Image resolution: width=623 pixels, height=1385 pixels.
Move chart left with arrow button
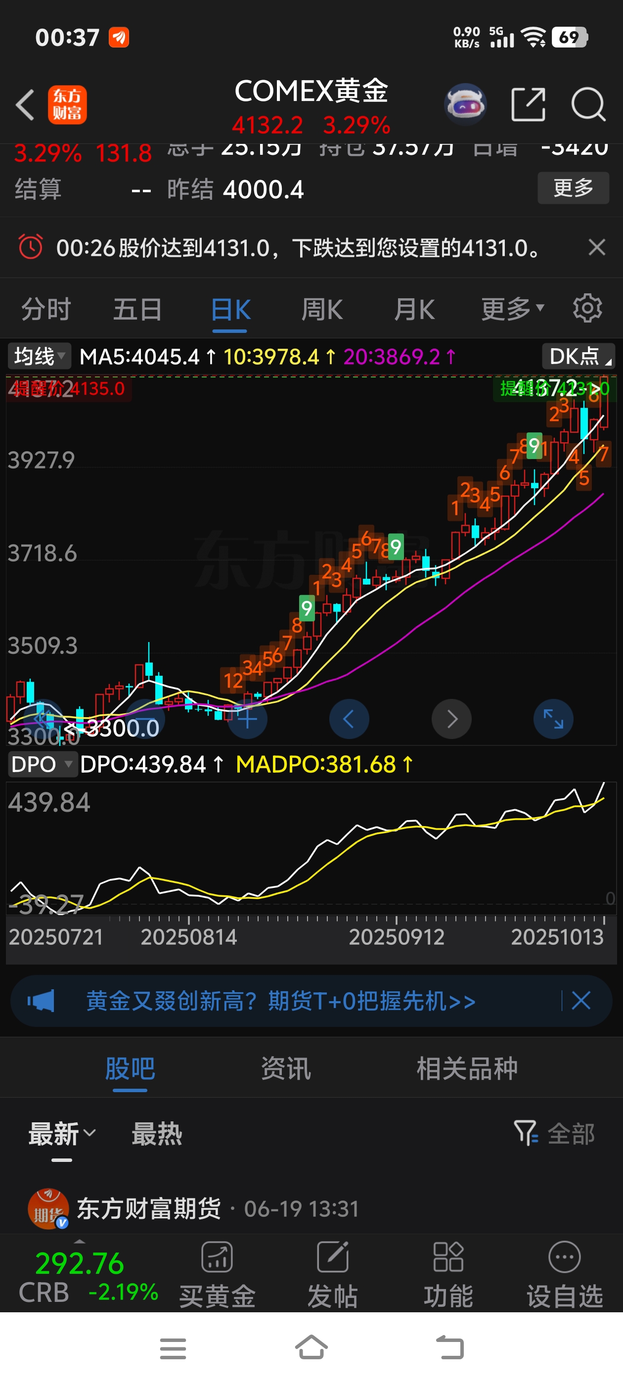click(x=349, y=719)
